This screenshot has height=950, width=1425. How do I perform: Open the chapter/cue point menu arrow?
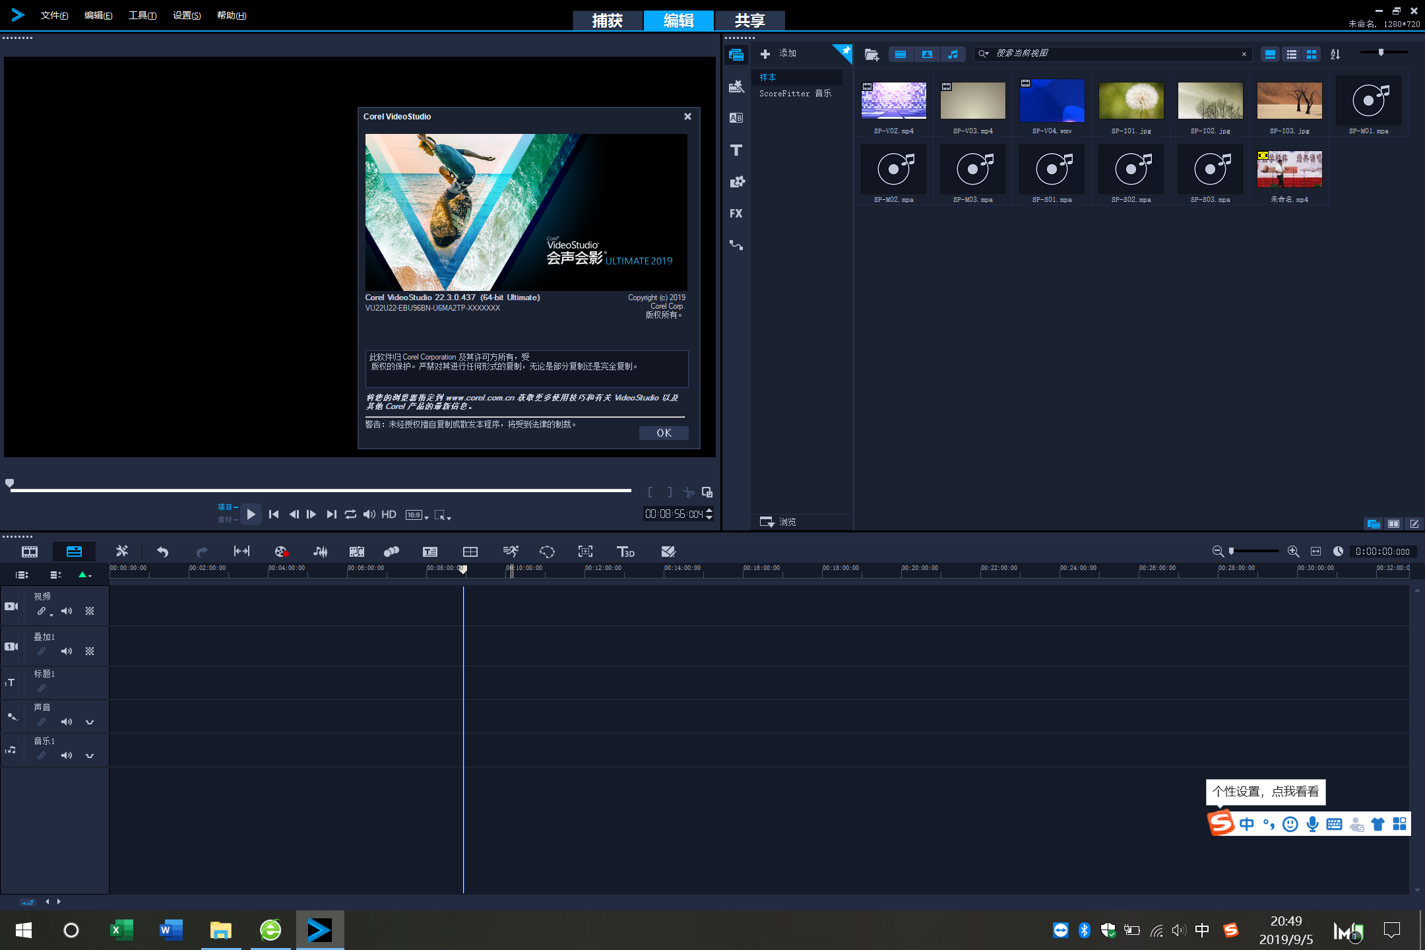tap(84, 575)
